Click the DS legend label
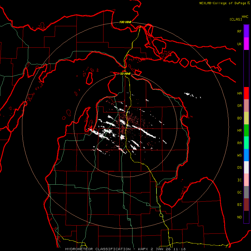Image resolution: width=251 pixels, height=251 pixels. tap(239, 168)
